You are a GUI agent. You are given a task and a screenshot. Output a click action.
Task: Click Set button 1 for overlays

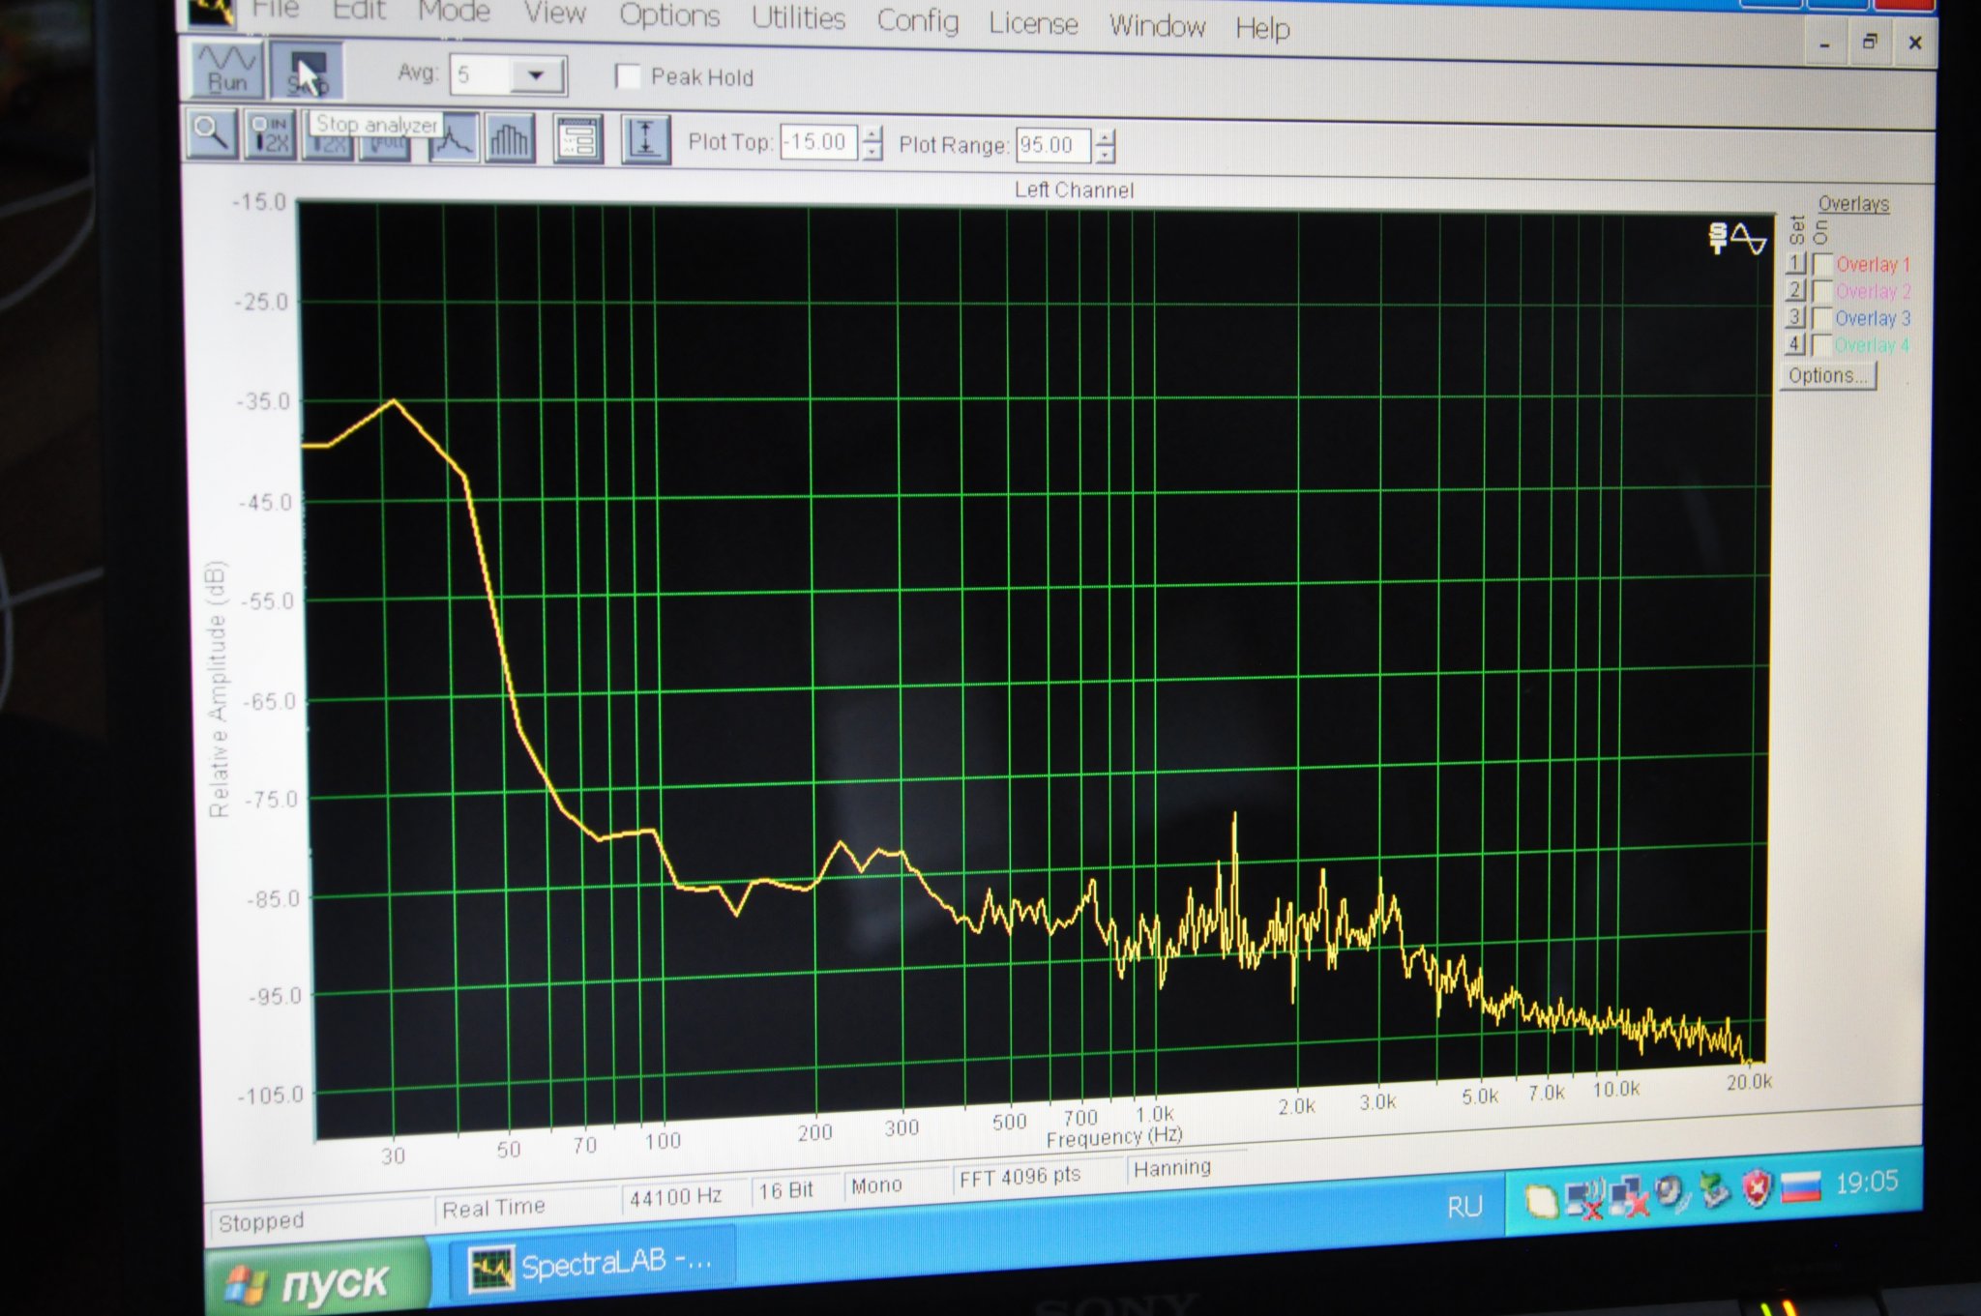click(1794, 262)
